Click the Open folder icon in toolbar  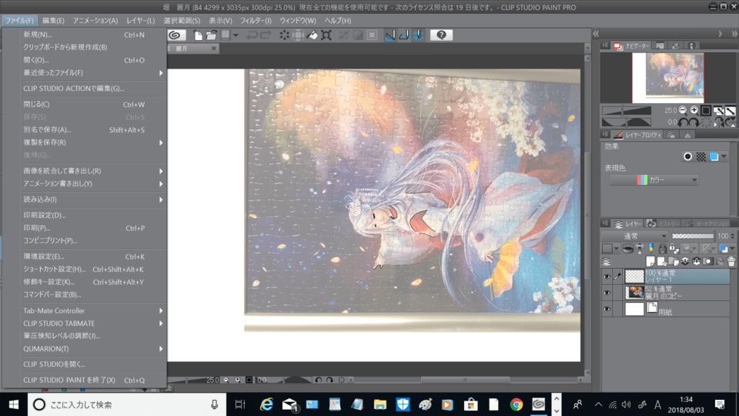(211, 35)
